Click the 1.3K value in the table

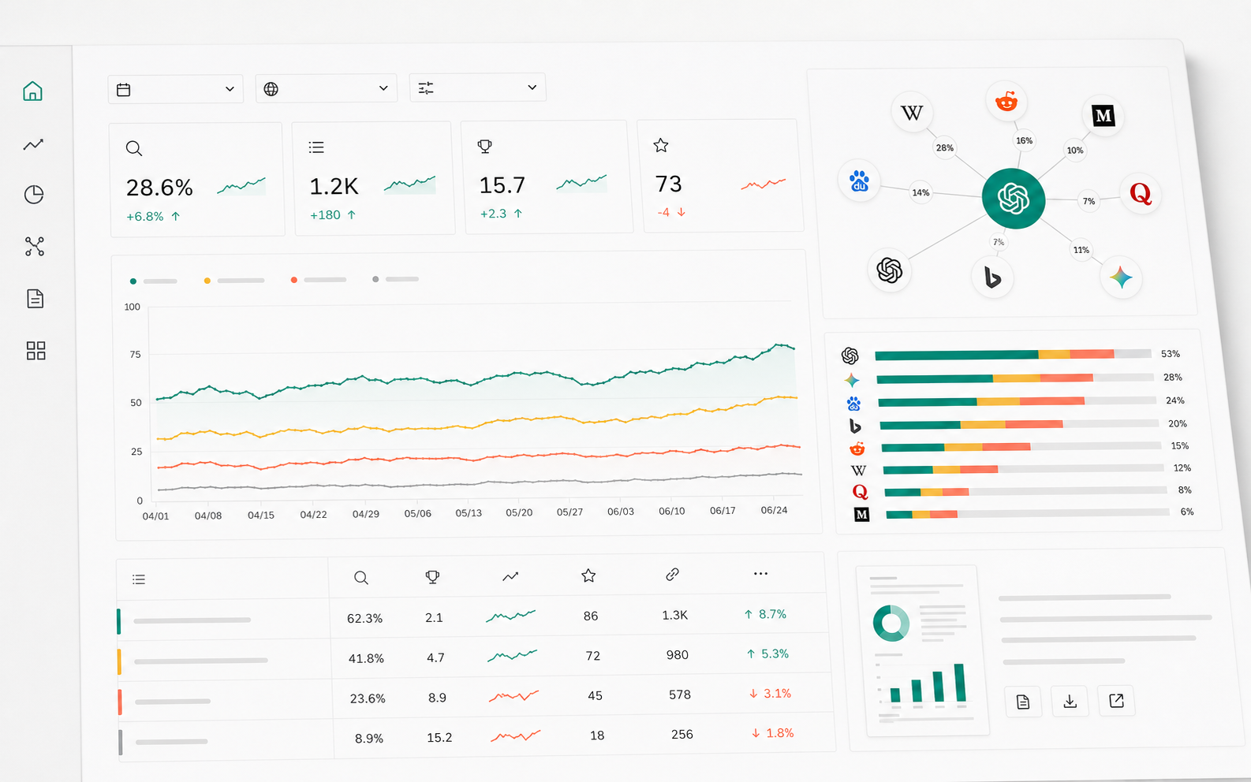[x=675, y=615]
